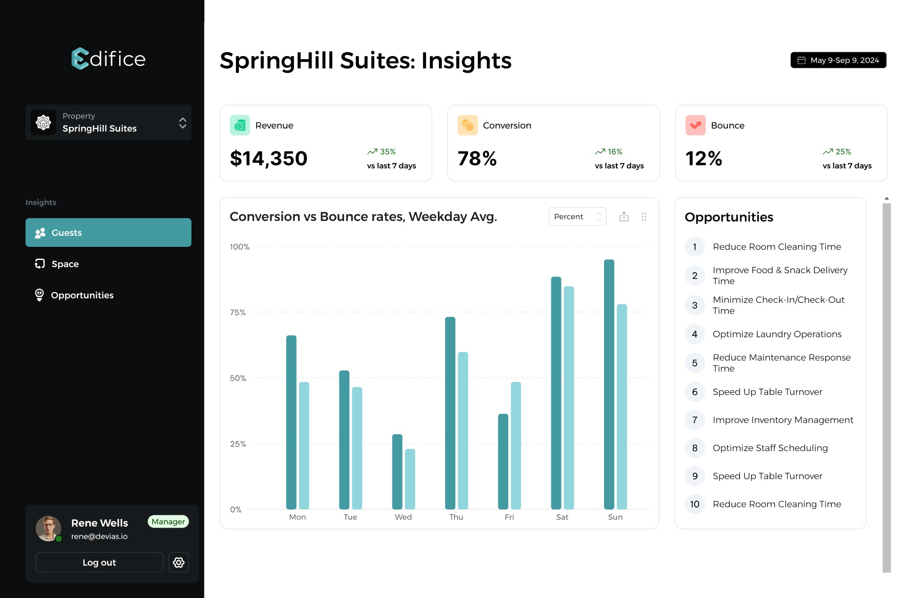Click the property house icon
The width and height of the screenshot is (919, 598).
[x=44, y=122]
